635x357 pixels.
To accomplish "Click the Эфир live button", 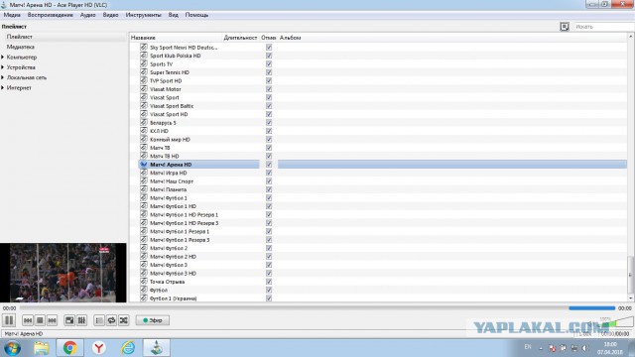I will tap(152, 320).
